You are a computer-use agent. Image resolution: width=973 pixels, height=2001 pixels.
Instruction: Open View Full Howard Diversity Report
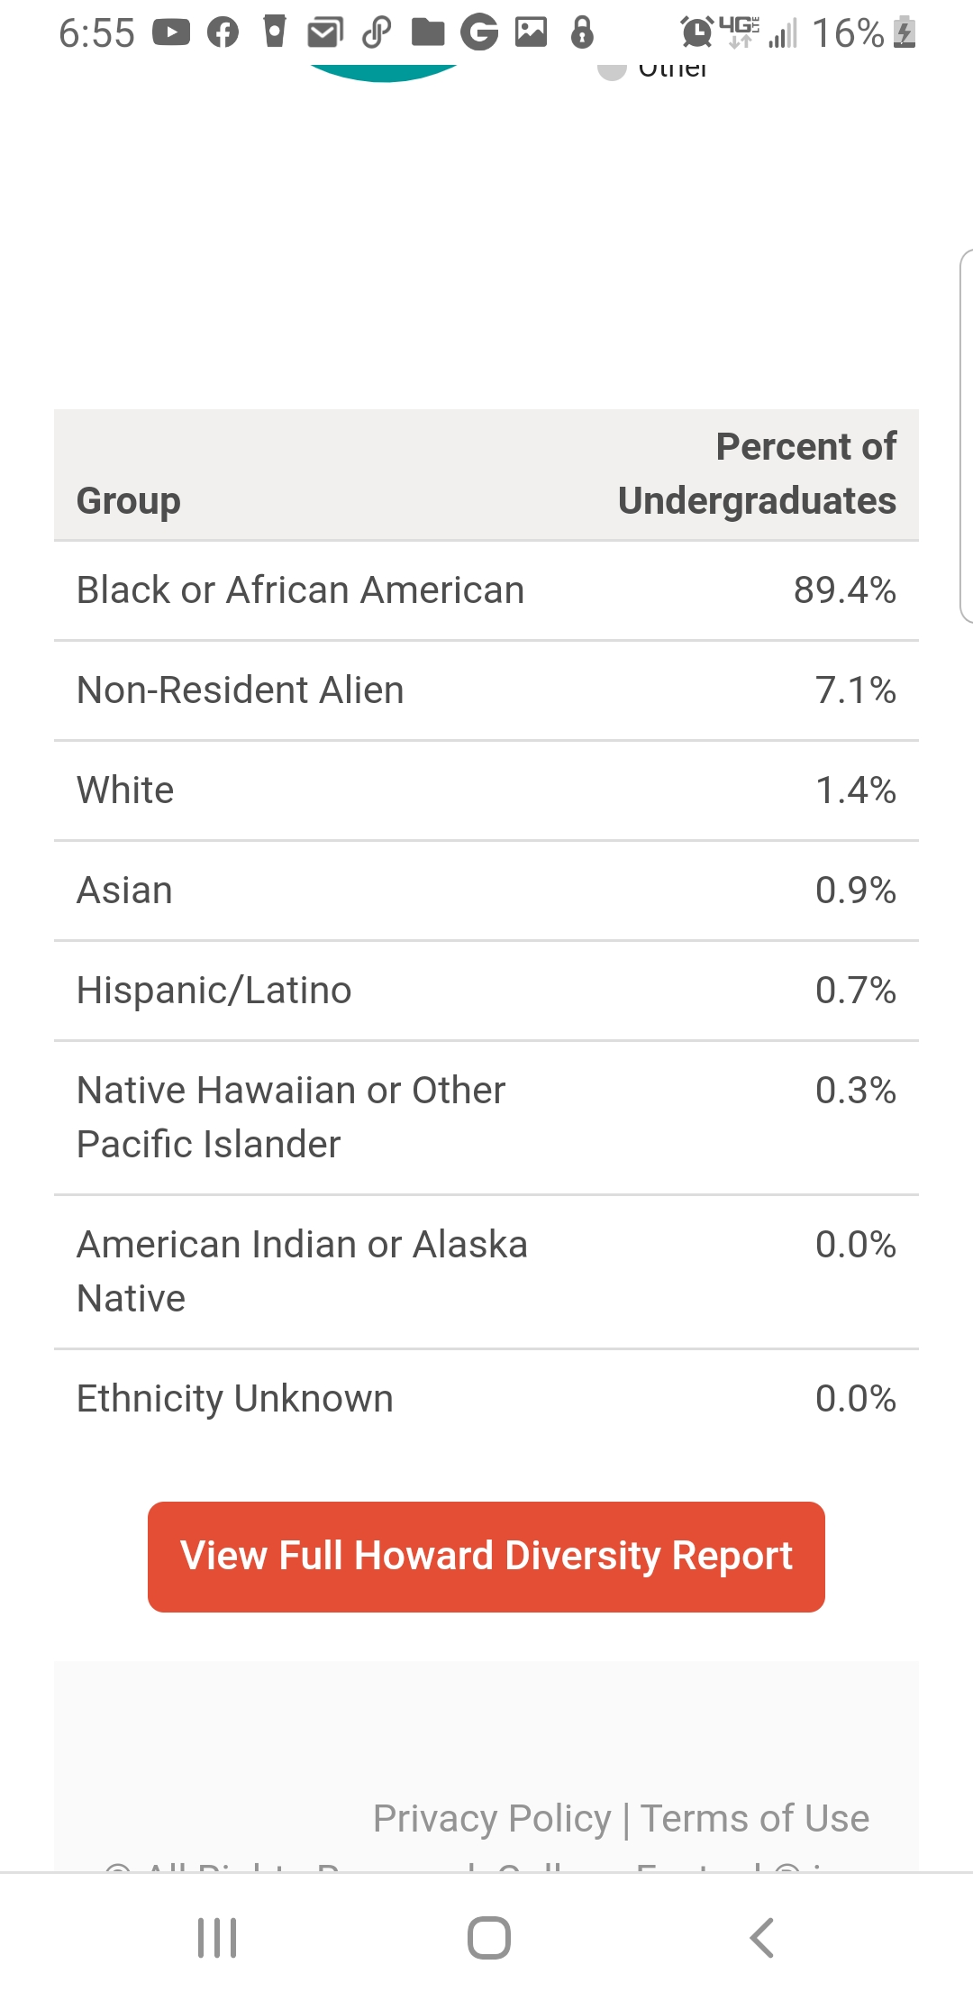point(486,1557)
